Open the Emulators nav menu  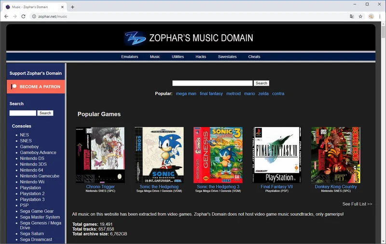tap(129, 57)
